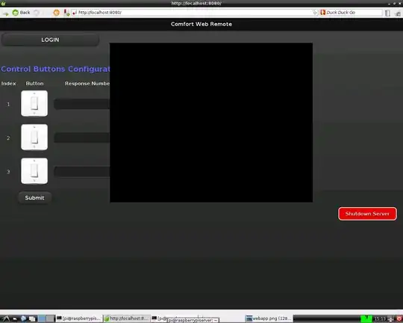Switch to the first workspace in the pager

click(42, 319)
